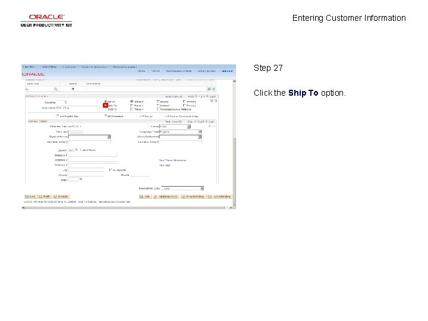This screenshot has height=321, width=428.
Task: Check the Indirect checkbox
Action: pos(158,105)
